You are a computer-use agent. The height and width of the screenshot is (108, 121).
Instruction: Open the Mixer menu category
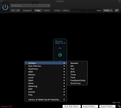46,83
